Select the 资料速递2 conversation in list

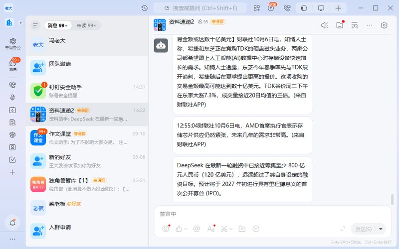click(x=87, y=115)
